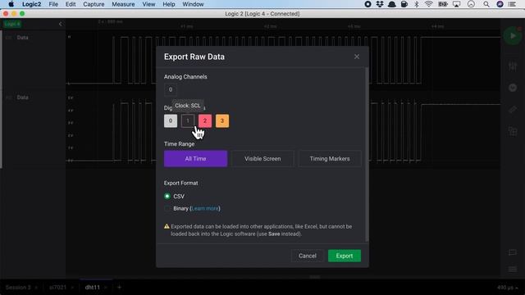Open the Capture menu
The width and height of the screenshot is (525, 295).
(94, 4)
